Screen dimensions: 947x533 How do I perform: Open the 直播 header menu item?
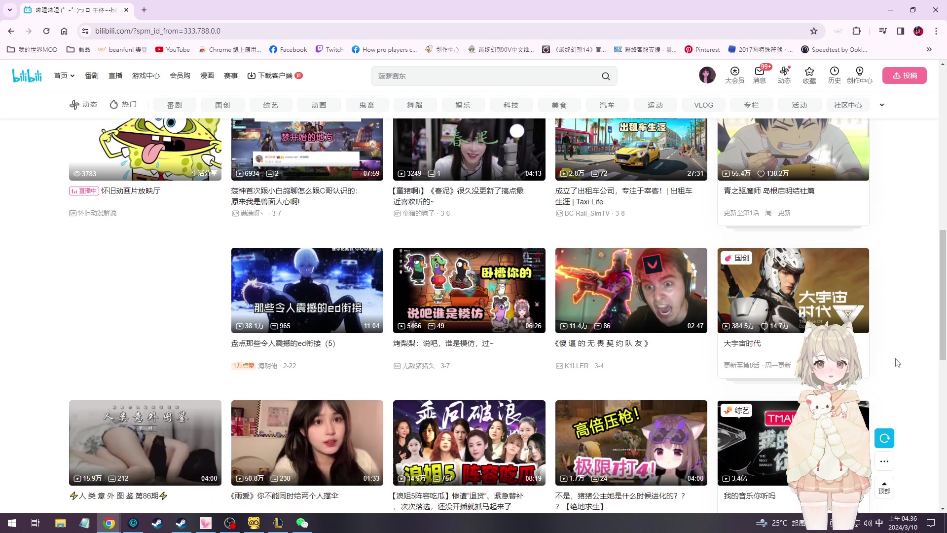click(115, 76)
